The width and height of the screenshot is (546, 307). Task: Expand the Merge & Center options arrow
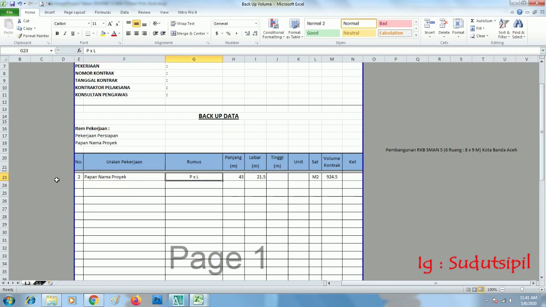tap(208, 33)
